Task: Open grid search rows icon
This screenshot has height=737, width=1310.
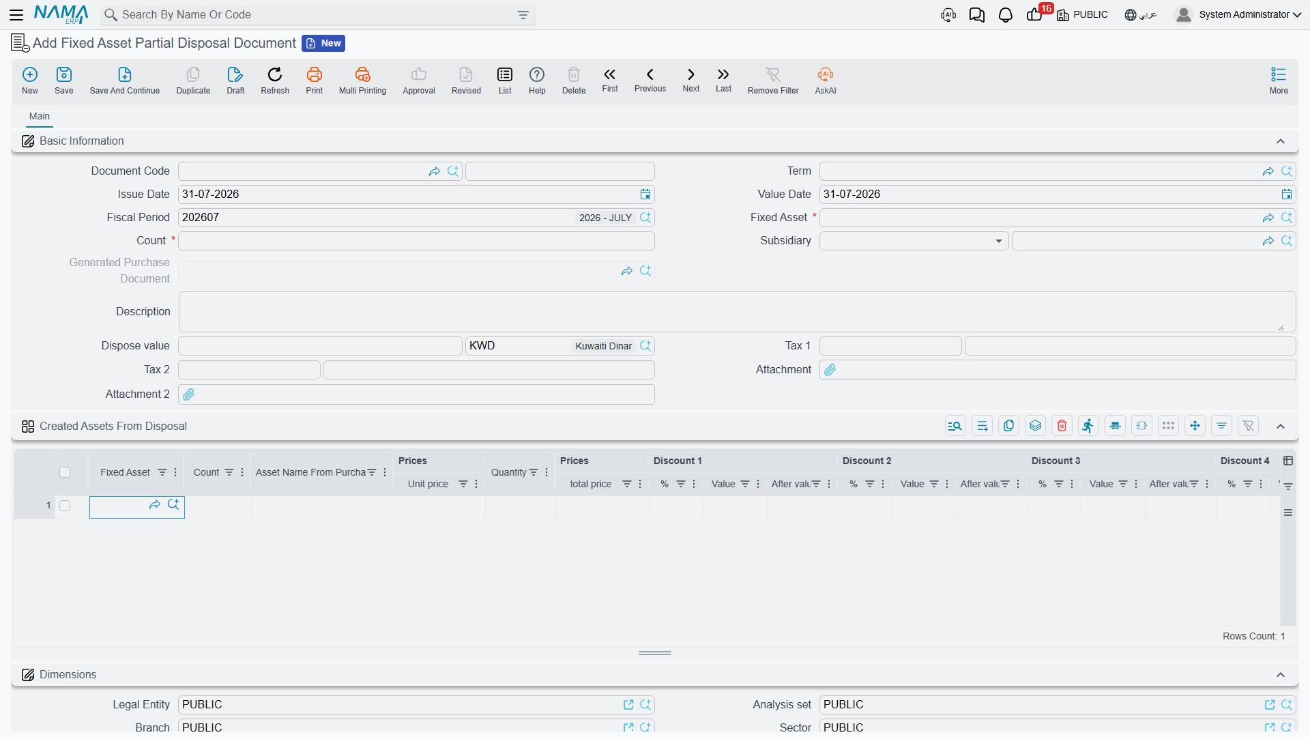Action: (x=955, y=426)
